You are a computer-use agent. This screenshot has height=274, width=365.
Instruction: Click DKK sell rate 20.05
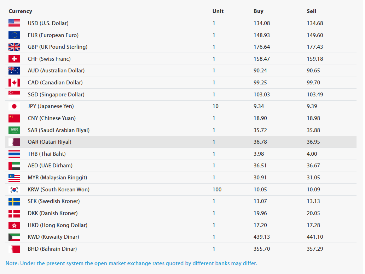[313, 213]
